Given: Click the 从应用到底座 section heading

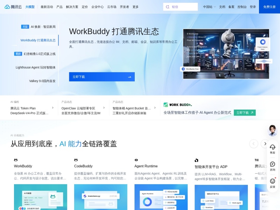Looking at the screenshot, I should [64, 144].
